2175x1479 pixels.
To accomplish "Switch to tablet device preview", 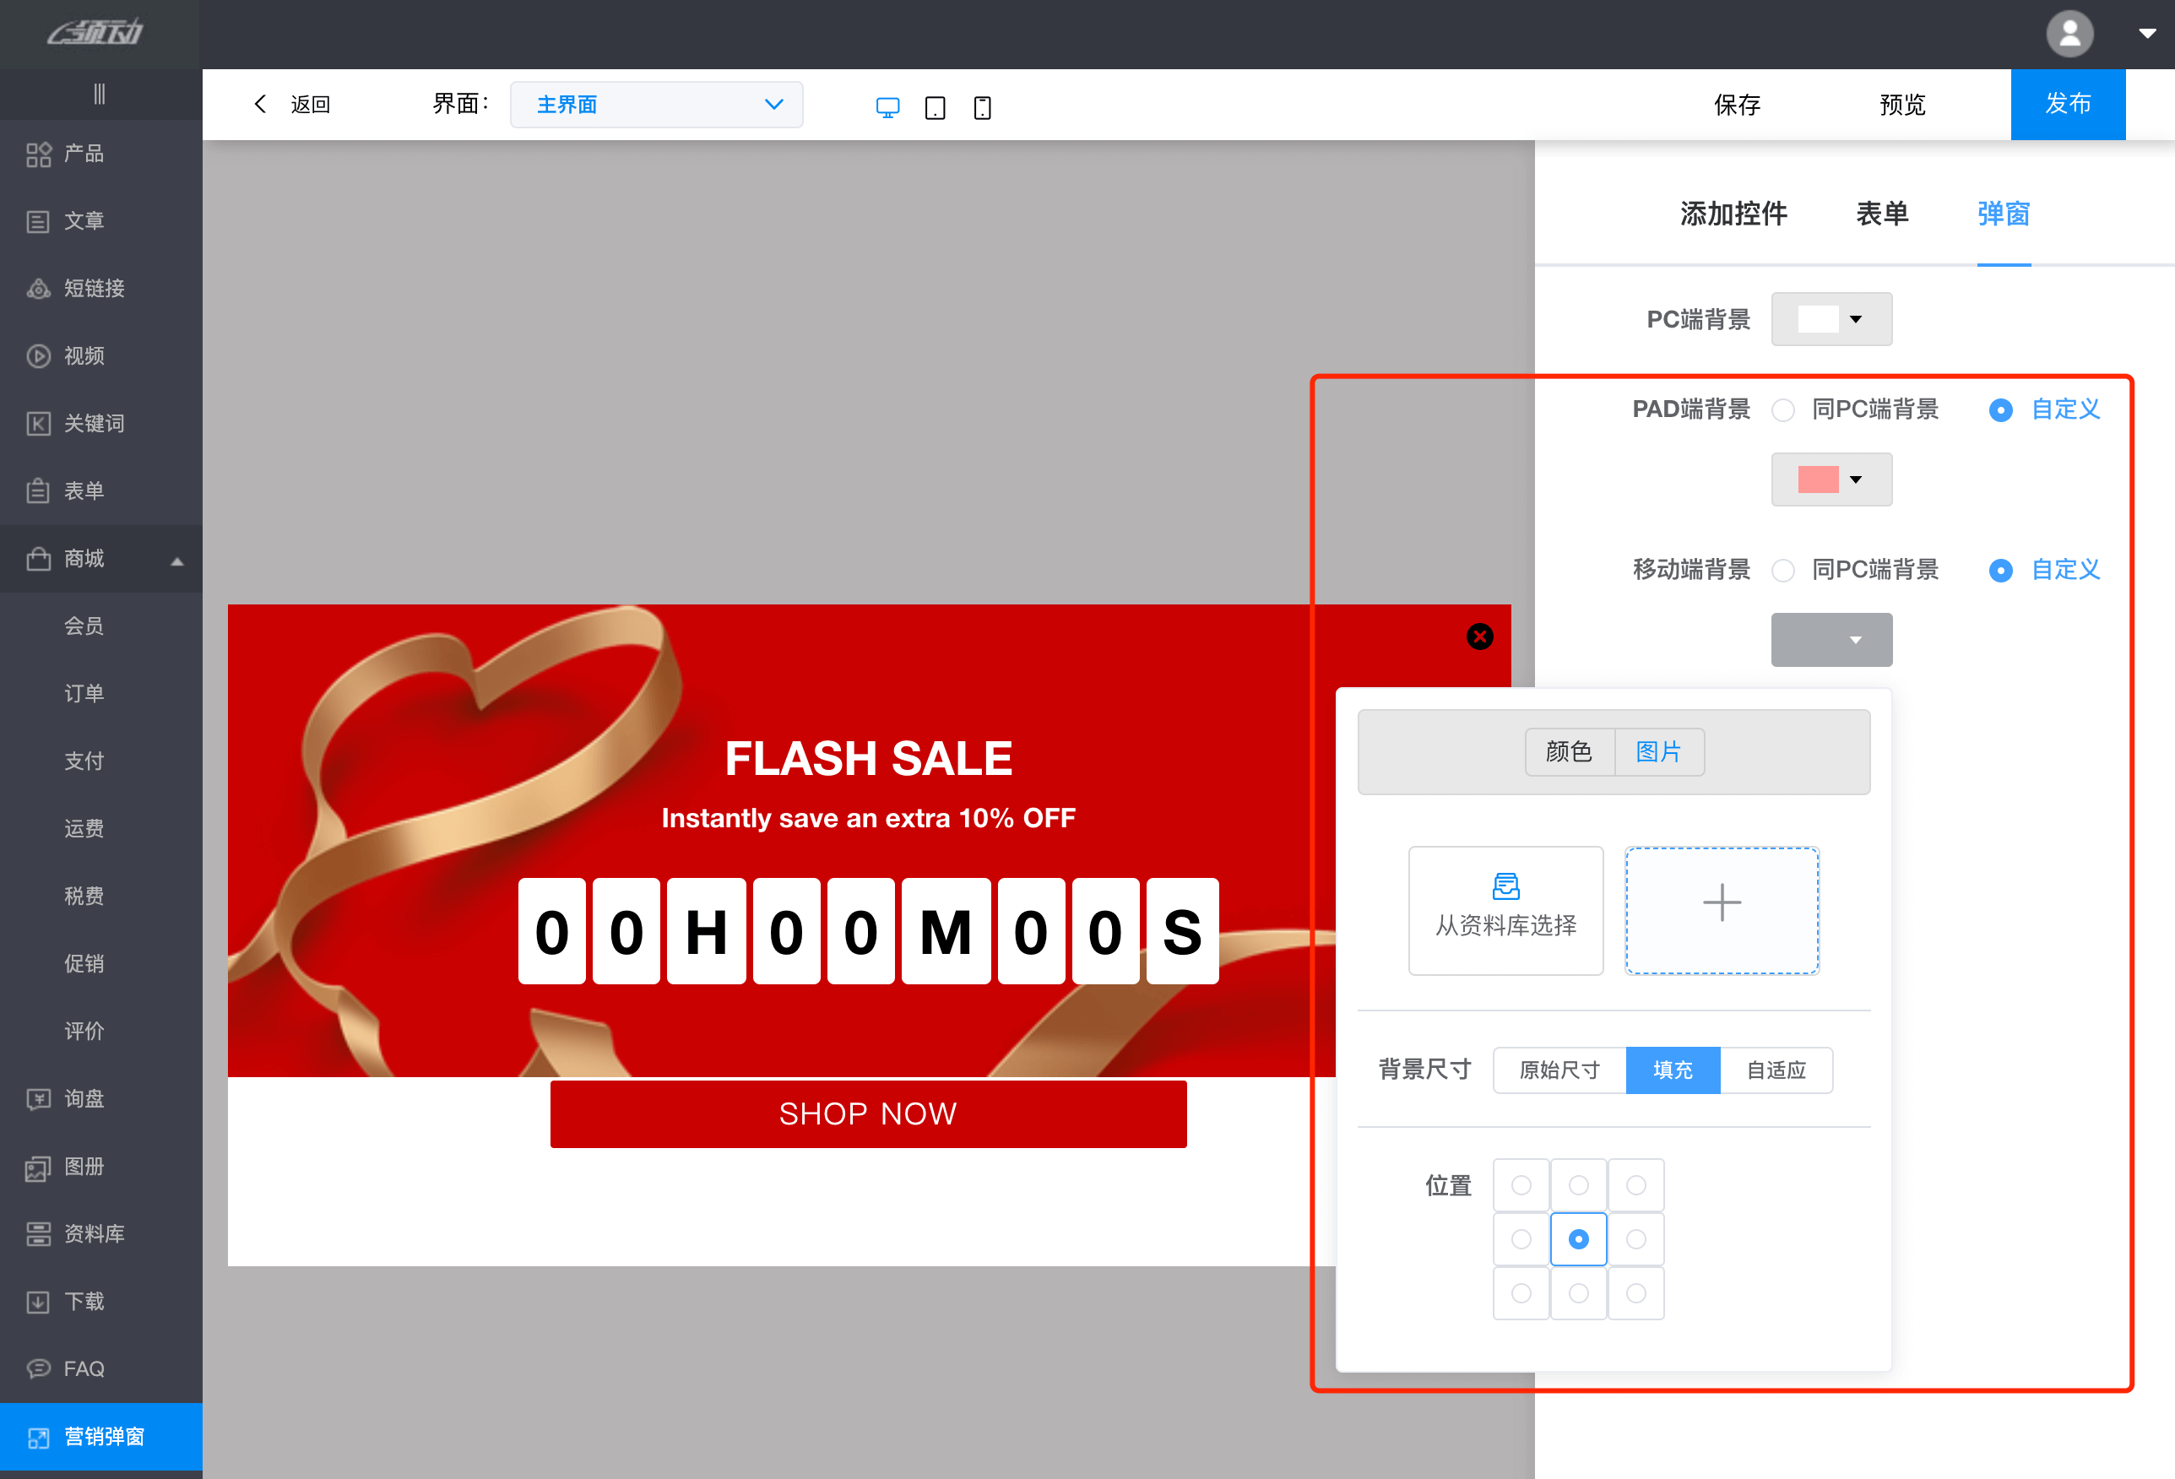I will [x=934, y=107].
